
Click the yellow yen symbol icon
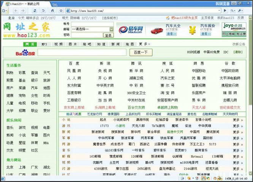point(193,30)
